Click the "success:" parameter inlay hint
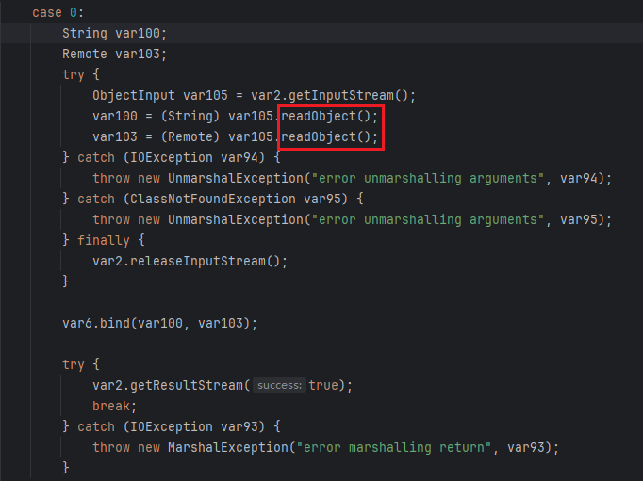The width and height of the screenshot is (643, 481). point(278,385)
